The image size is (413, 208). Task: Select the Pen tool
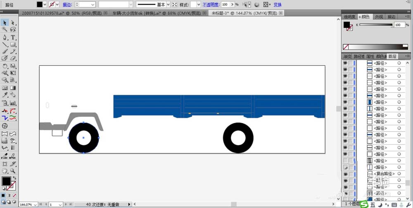[x=5, y=38]
